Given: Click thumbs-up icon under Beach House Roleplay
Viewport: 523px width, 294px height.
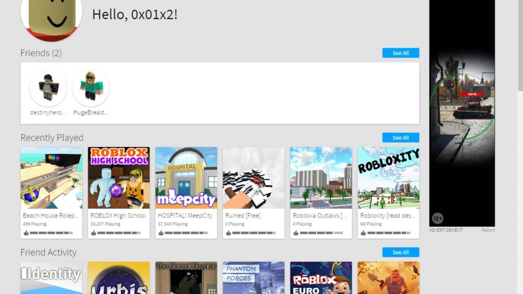Looking at the screenshot, I should [26, 233].
